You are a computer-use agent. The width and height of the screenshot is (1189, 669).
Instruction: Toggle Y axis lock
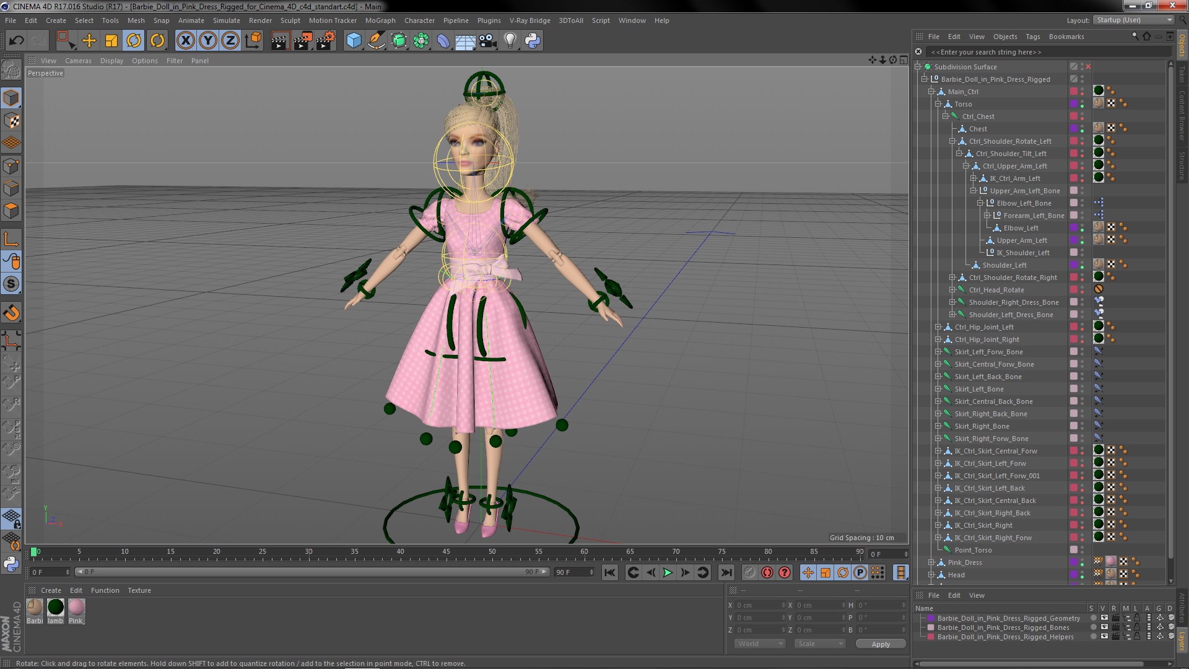pyautogui.click(x=208, y=41)
